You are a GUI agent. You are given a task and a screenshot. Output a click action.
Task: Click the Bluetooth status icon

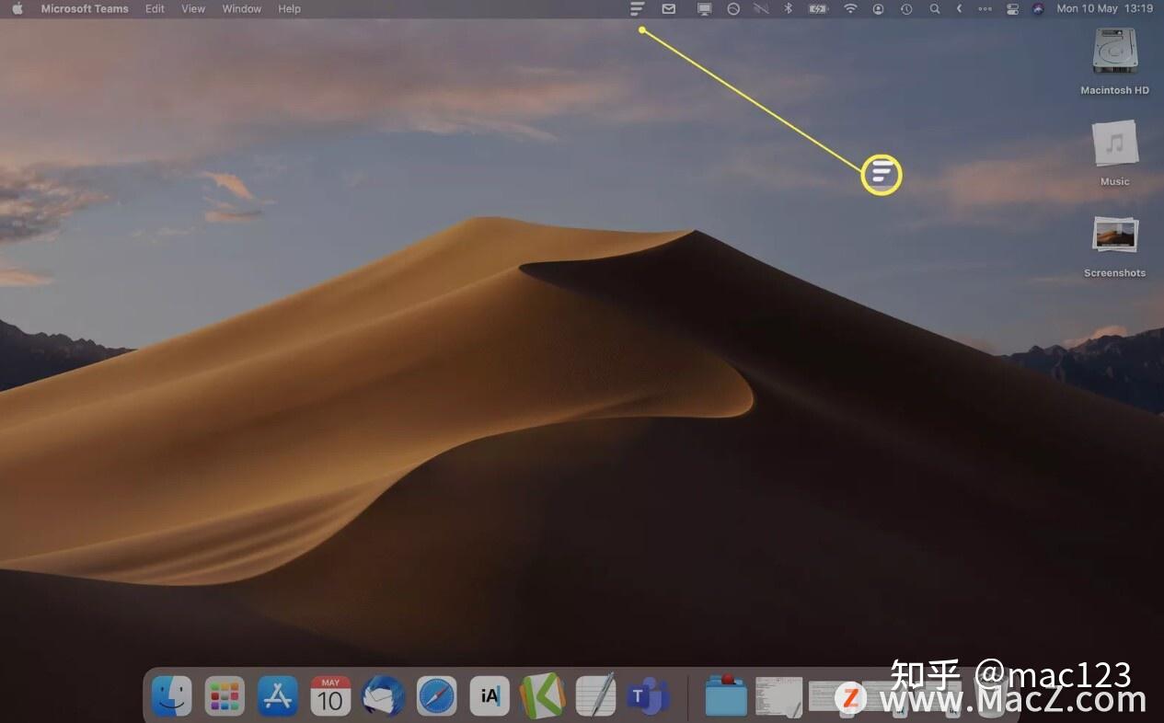788,8
